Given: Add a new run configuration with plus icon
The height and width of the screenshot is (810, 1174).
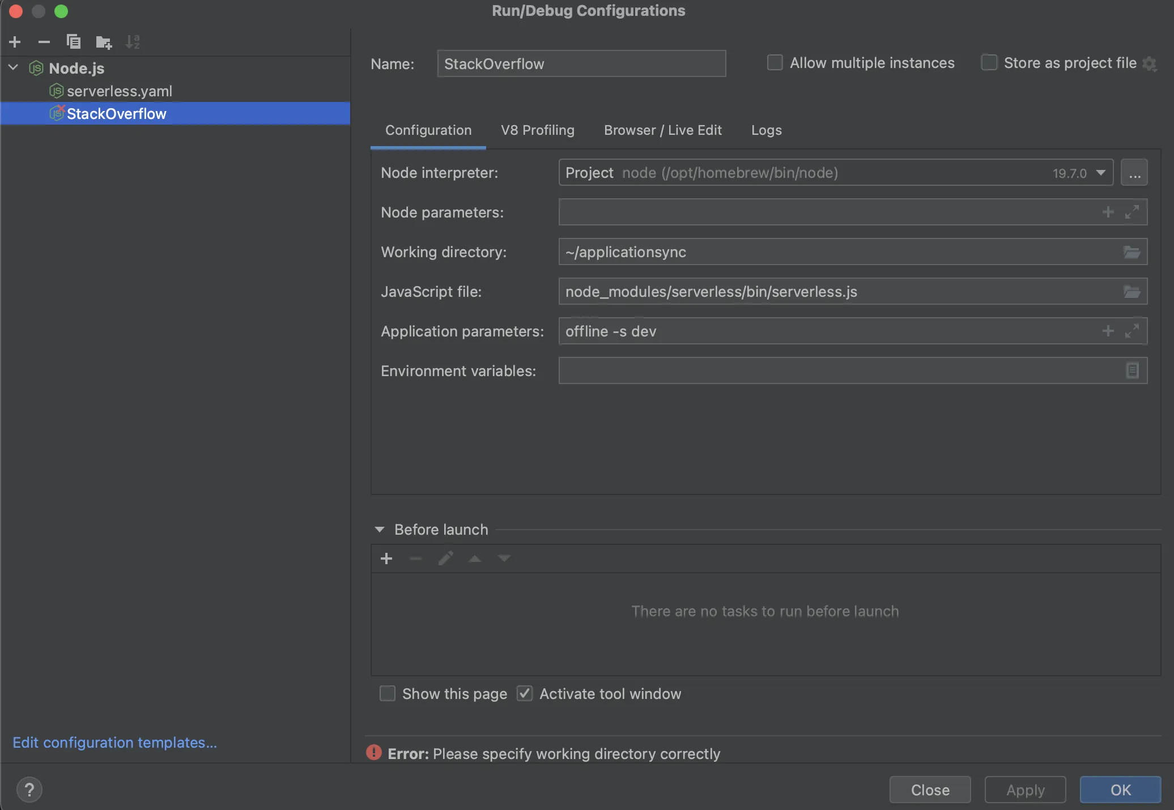Looking at the screenshot, I should (x=15, y=42).
